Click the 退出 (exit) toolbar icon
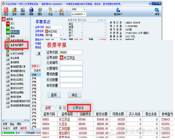 [6, 11]
